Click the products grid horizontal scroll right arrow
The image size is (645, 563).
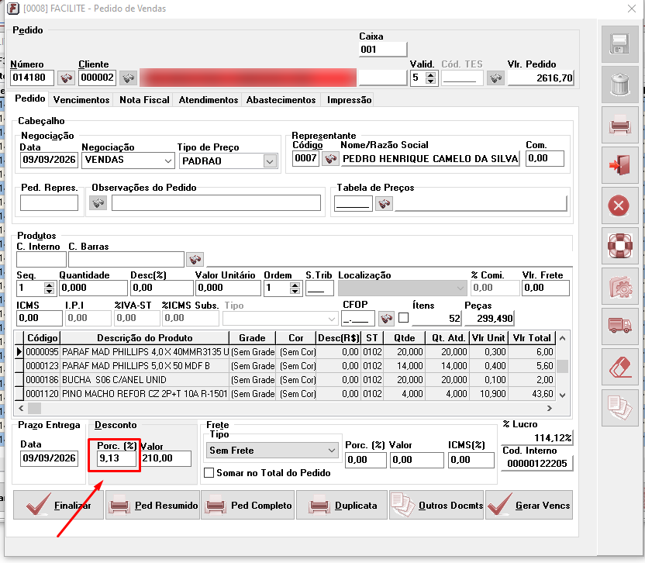[549, 408]
